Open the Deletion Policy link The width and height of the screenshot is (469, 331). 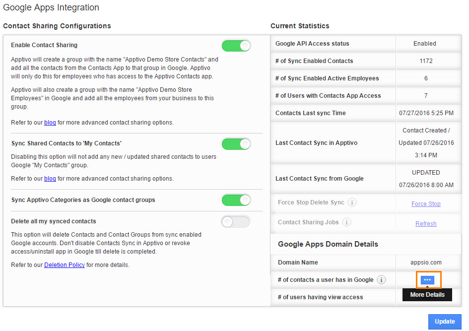[x=64, y=265]
